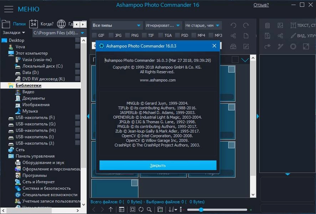The height and width of the screenshot is (214, 316).
Task: Switch to the Папки folders tab
Action: pos(14,24)
